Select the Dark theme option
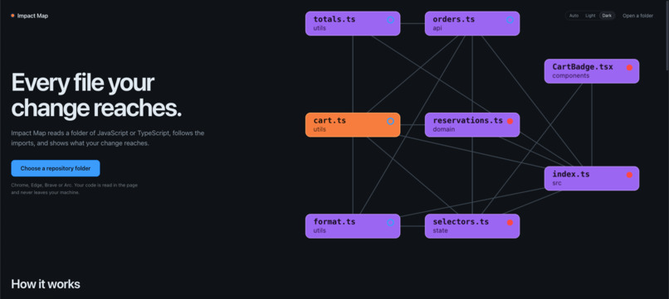Screen dimensions: 669x299 tap(607, 16)
